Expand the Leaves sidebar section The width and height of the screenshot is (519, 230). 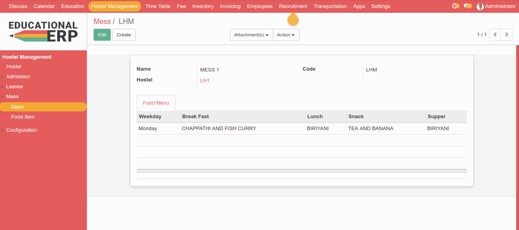pyautogui.click(x=14, y=87)
